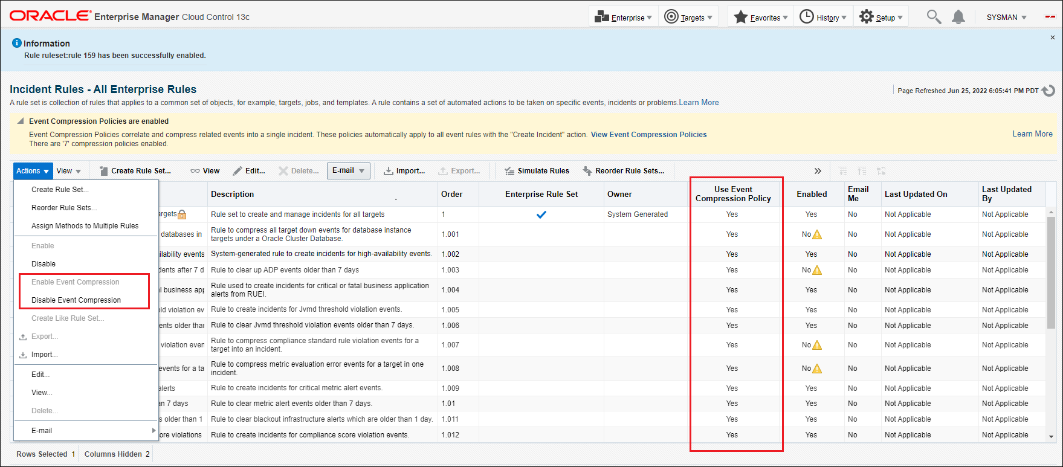Click the lock icon in the first rule row
Image resolution: width=1063 pixels, height=467 pixels.
(x=182, y=214)
